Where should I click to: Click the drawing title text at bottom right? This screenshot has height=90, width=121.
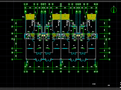(x=94, y=84)
